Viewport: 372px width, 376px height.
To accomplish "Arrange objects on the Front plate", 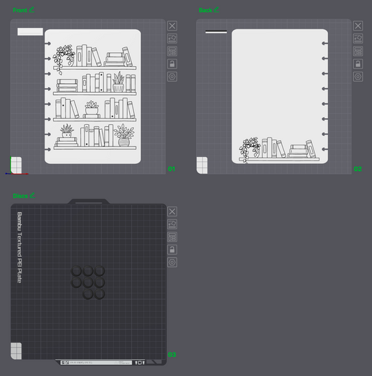I will [172, 51].
